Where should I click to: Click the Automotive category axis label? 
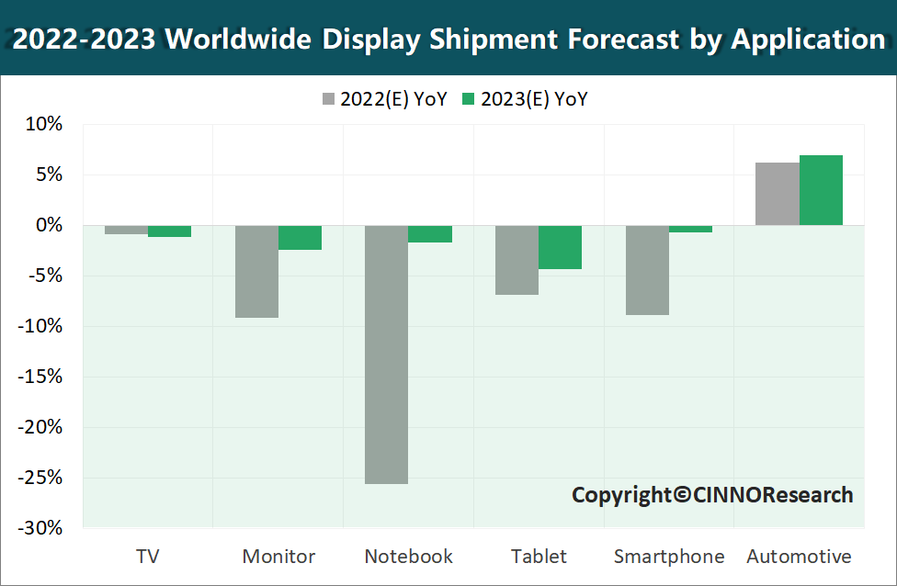(799, 557)
